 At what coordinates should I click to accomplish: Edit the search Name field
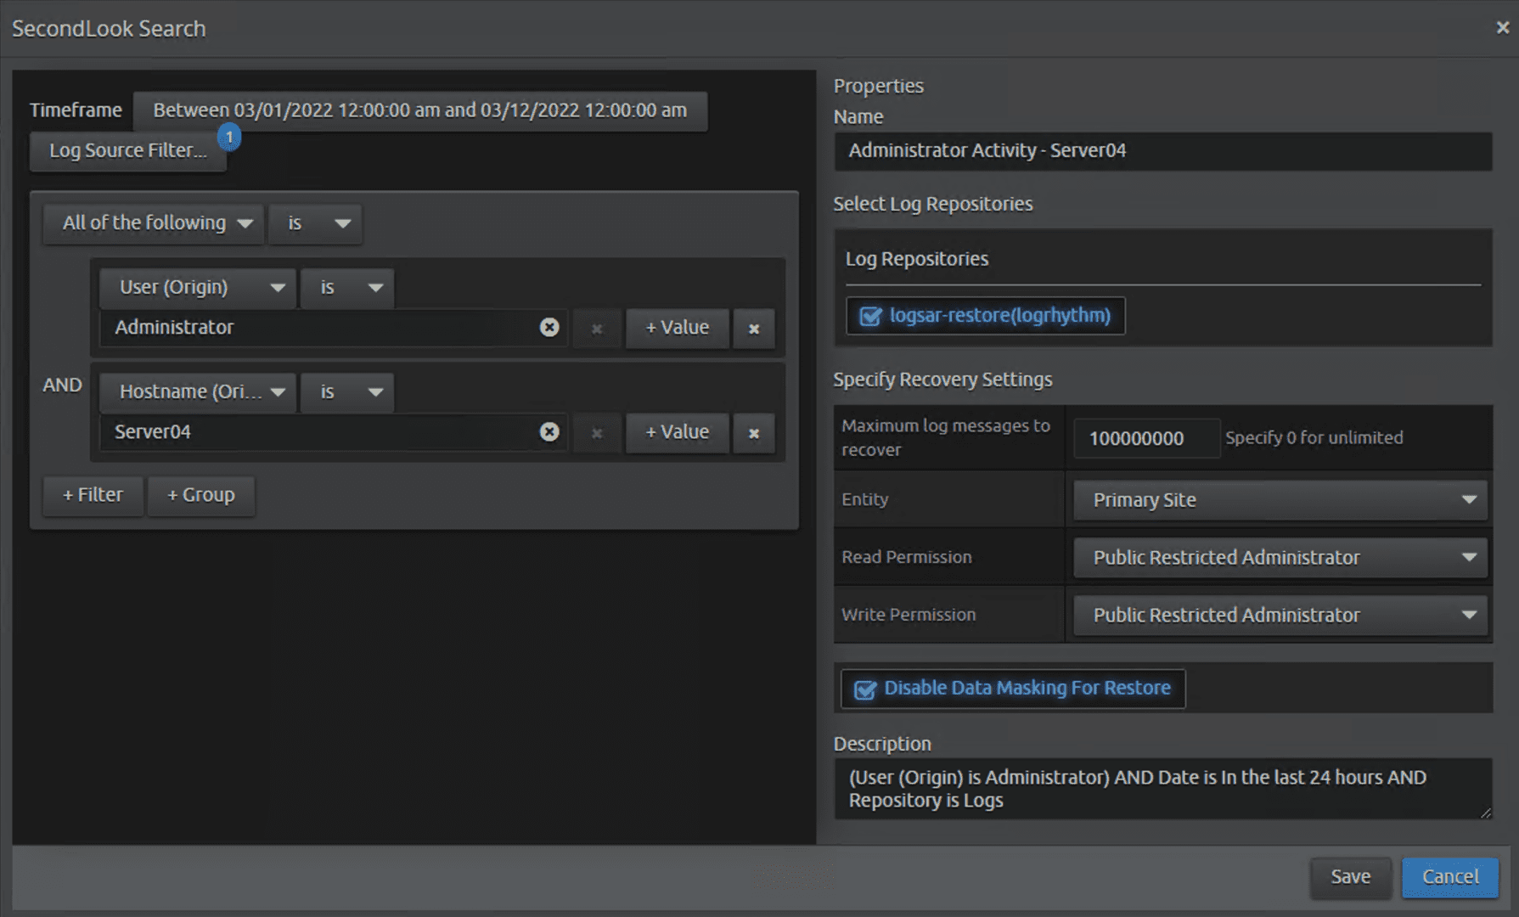1162,151
